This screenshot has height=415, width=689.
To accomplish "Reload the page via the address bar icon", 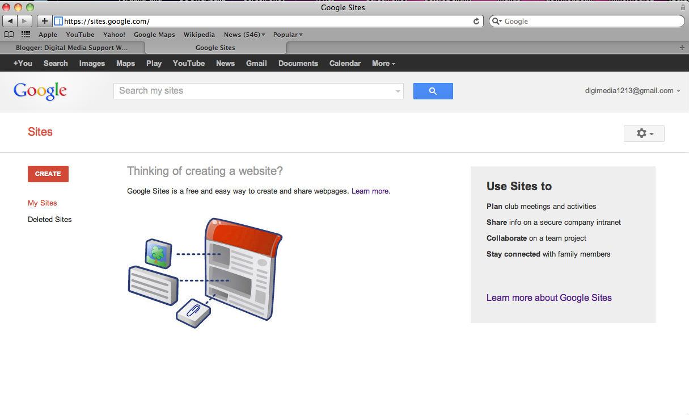I will (x=476, y=21).
